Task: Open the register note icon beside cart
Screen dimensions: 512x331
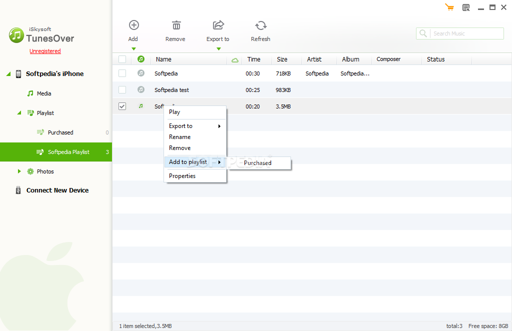Action: 466,7
